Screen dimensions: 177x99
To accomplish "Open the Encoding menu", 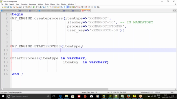I will pos(24,4).
